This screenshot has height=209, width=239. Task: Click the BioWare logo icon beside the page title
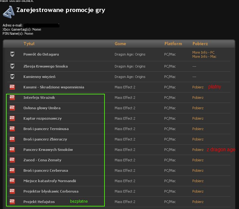9,12
